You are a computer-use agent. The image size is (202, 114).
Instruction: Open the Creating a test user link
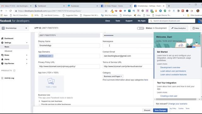(x=169, y=96)
